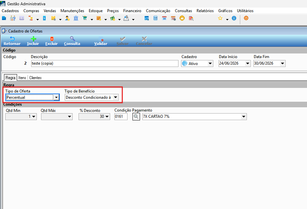Image resolution: width=307 pixels, height=209 pixels.
Task: Expand the Qtd Min dropdown
Action: pos(34,117)
